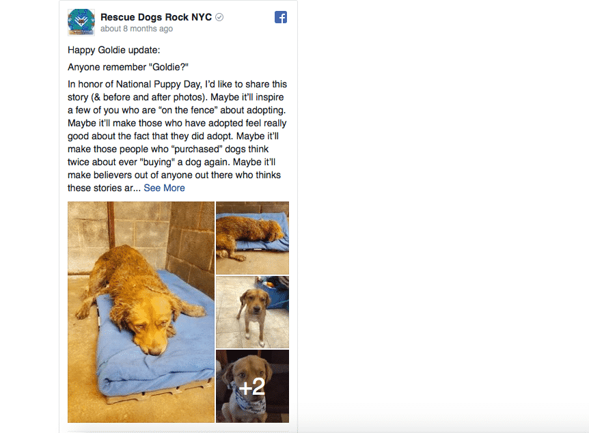589x433 pixels.
Task: Open the Rescue Dogs Rock NYC profile avatar
Action: click(81, 23)
